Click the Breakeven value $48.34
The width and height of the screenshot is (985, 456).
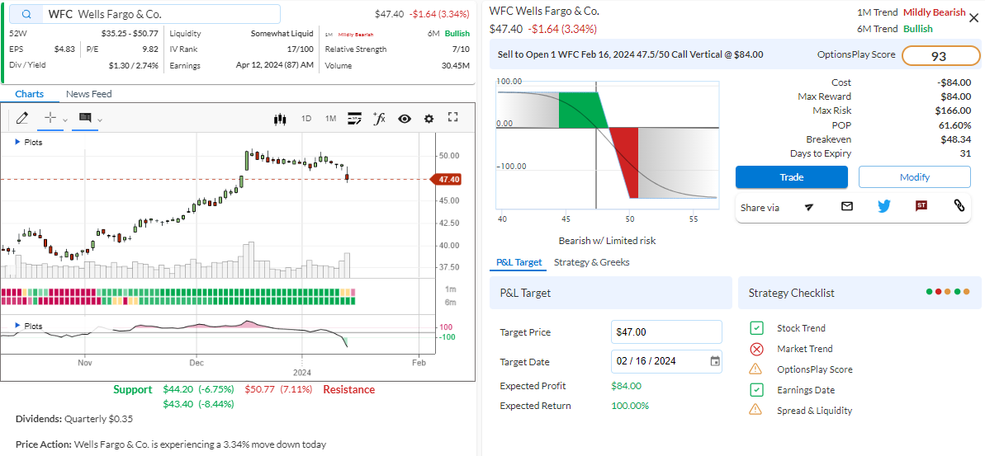tap(955, 139)
